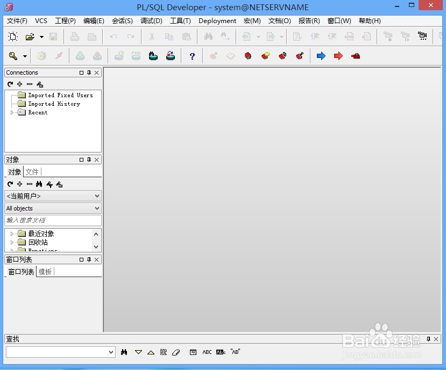Click binoculars find icon in 对象 panel
The image size is (446, 370).
click(39, 184)
